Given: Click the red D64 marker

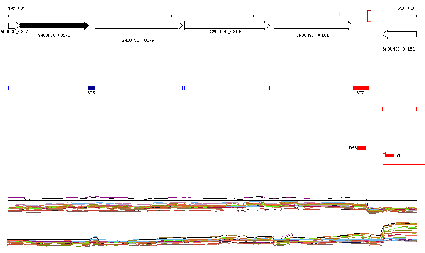Looking at the screenshot, I should [x=389, y=155].
